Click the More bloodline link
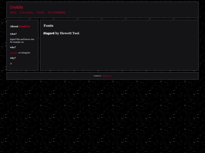205x153 pixels. [x=57, y=12]
